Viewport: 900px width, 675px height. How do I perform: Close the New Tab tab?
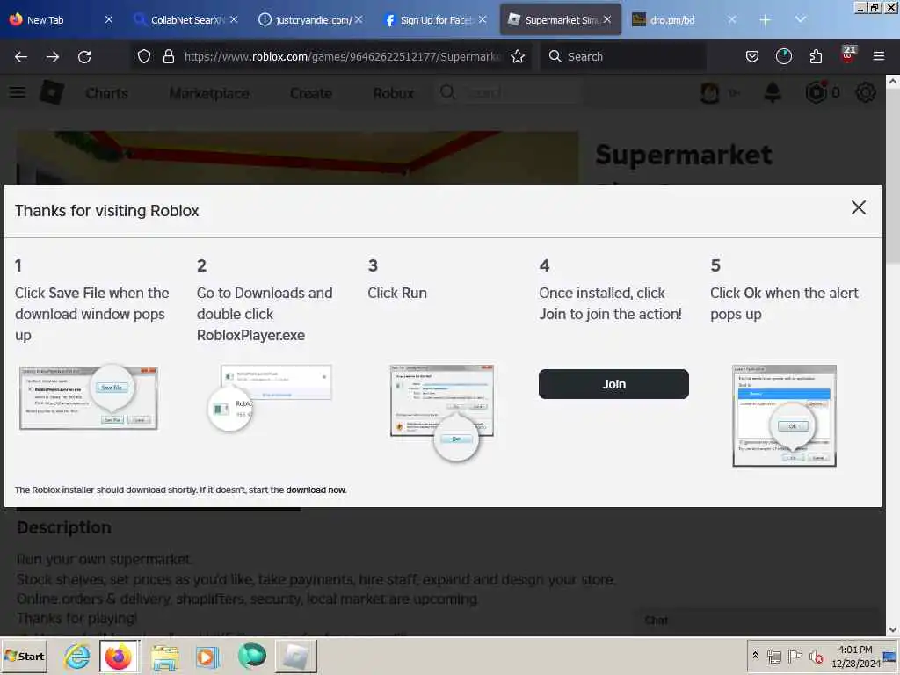108,19
